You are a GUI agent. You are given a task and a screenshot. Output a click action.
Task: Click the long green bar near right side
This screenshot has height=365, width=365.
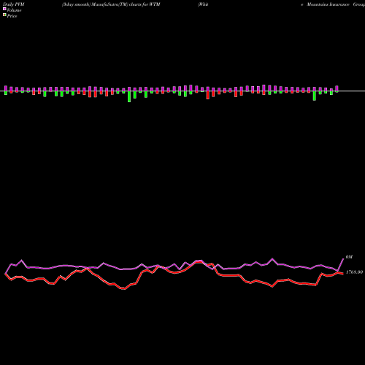tap(315, 96)
